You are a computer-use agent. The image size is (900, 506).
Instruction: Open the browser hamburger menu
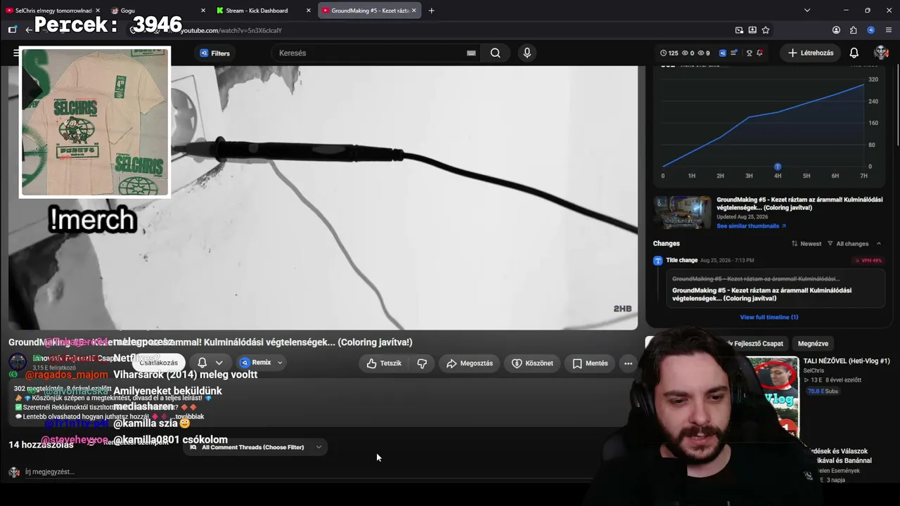pyautogui.click(x=889, y=30)
